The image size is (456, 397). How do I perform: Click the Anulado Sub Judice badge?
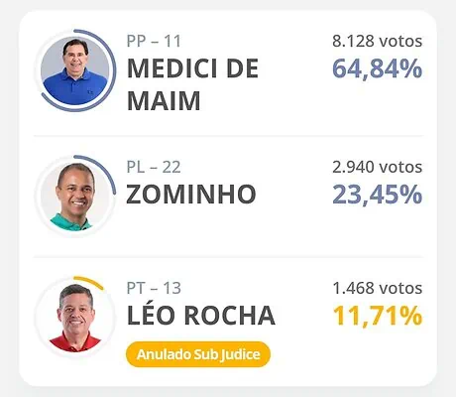[198, 354]
